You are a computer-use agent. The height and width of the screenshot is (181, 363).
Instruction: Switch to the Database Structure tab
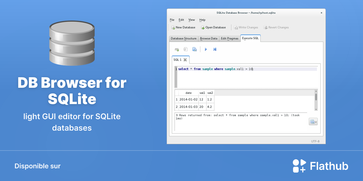click(184, 39)
